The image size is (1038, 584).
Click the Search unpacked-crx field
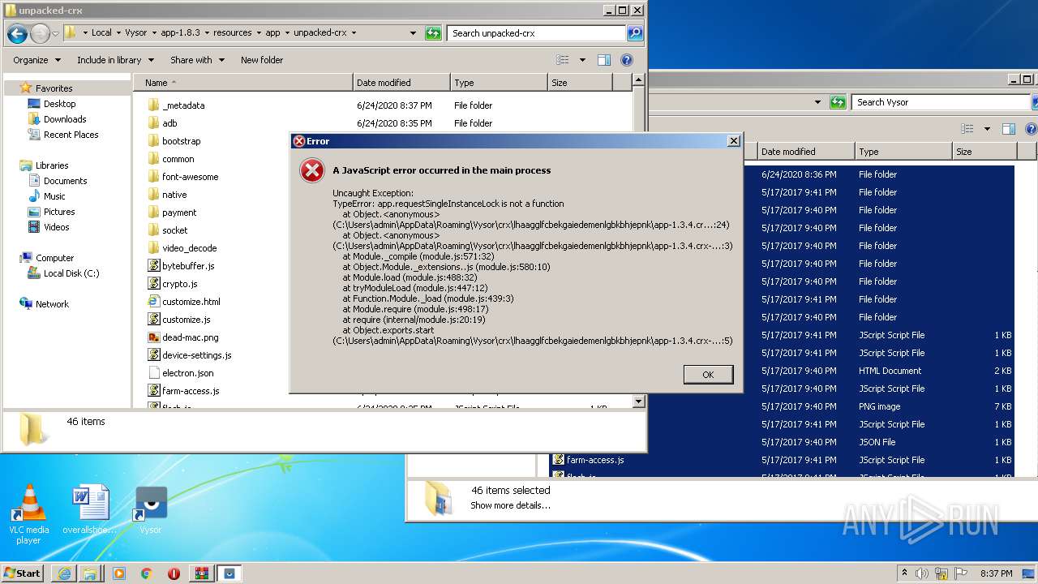[537, 33]
